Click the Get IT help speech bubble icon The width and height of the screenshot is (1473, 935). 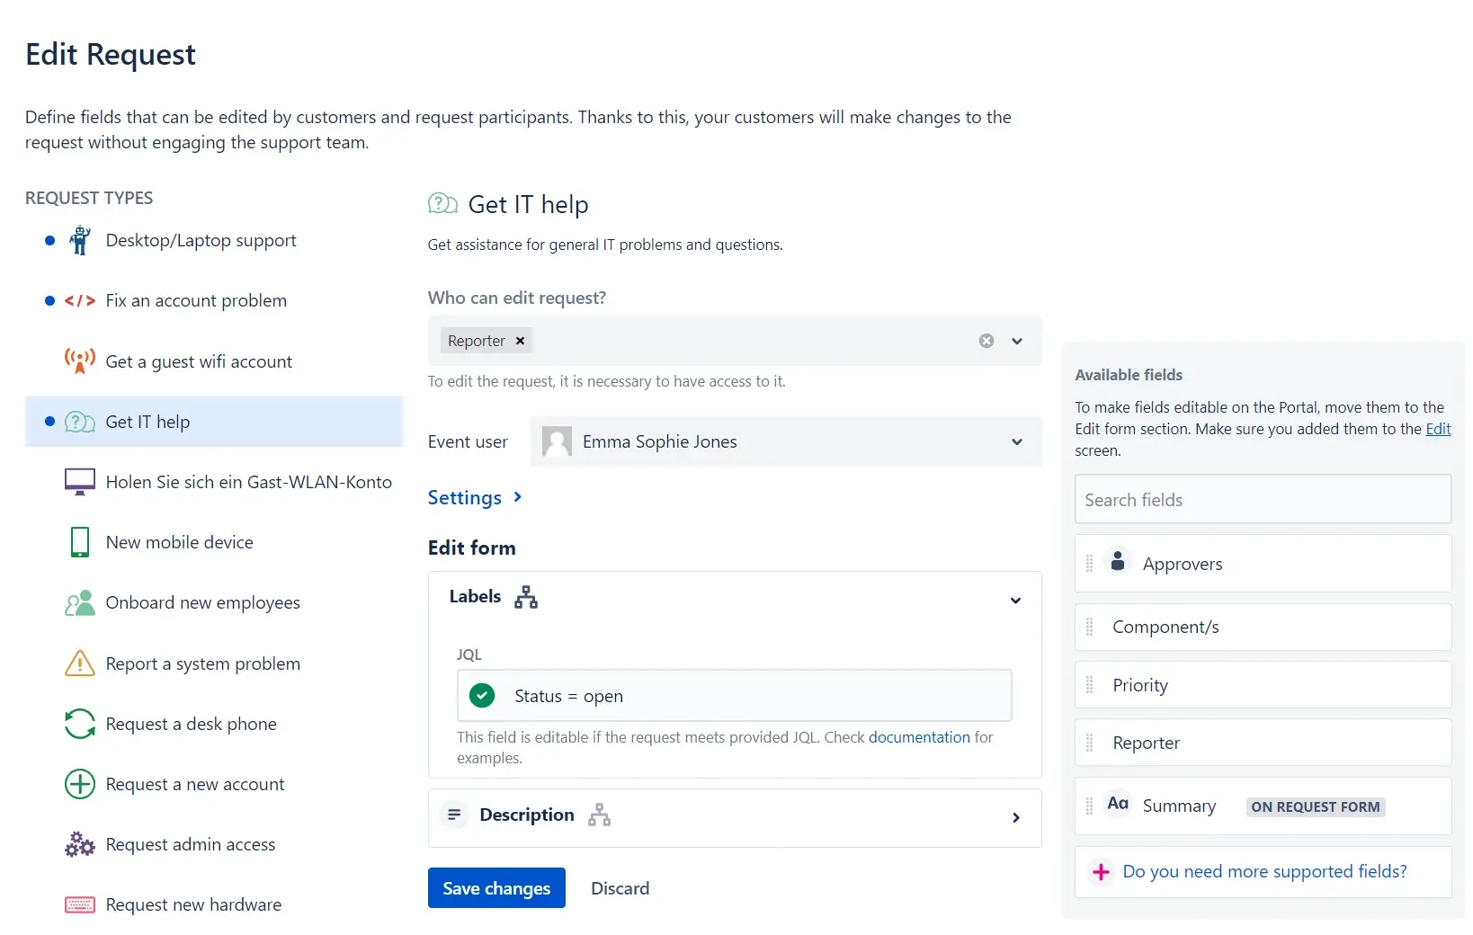[78, 421]
